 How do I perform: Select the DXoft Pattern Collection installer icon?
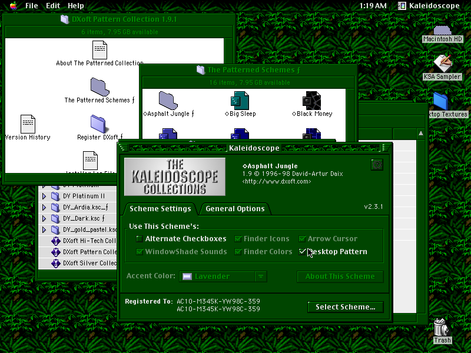pos(55,252)
